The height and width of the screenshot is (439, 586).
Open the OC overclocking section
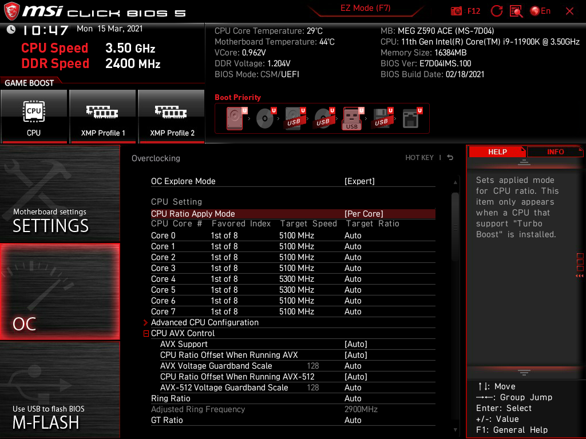coord(60,292)
